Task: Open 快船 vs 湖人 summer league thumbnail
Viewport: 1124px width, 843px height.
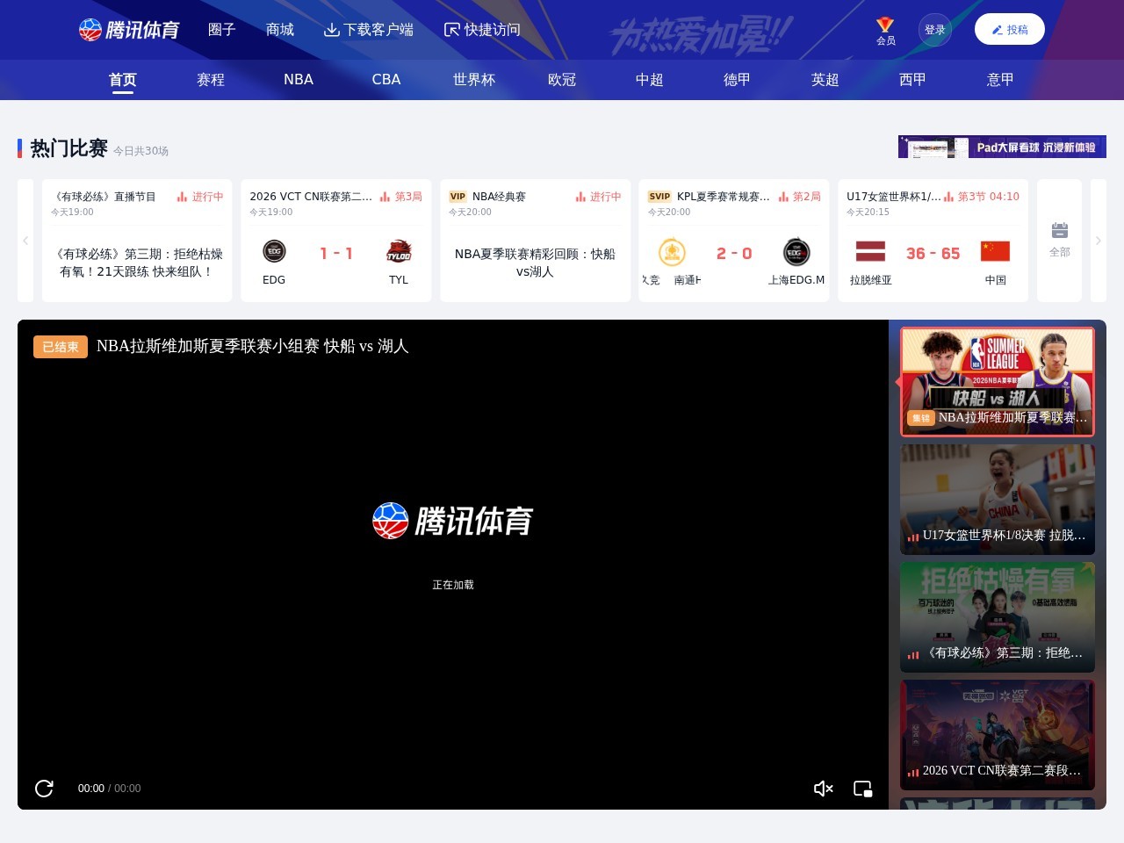Action: (x=998, y=382)
